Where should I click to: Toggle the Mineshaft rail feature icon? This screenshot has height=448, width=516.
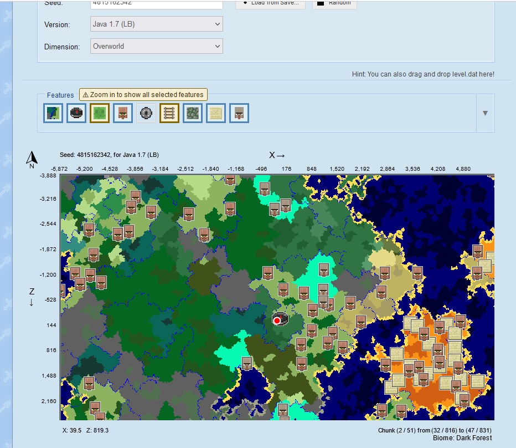pos(169,113)
